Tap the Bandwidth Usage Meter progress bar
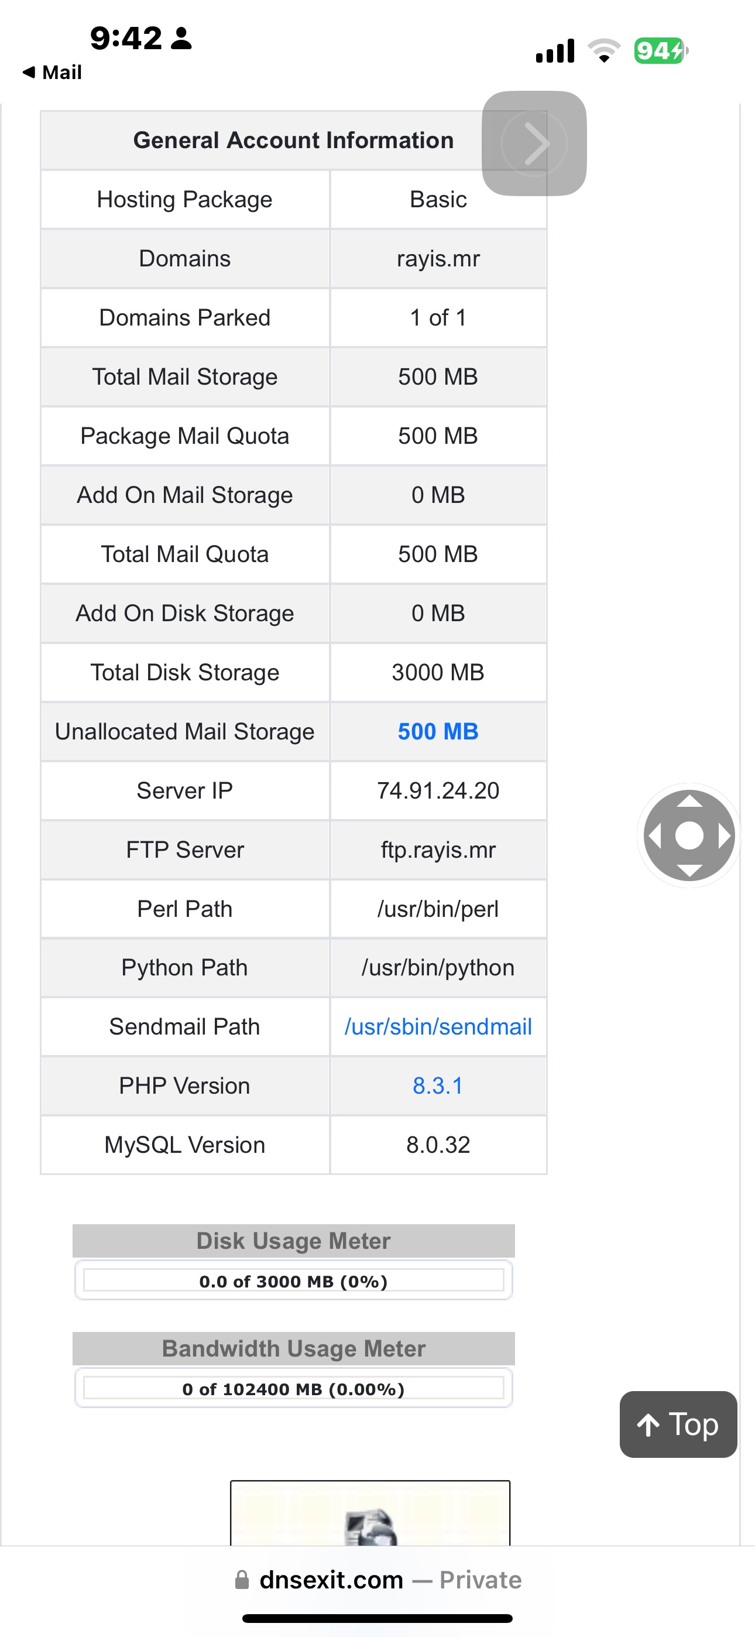 pyautogui.click(x=294, y=1389)
